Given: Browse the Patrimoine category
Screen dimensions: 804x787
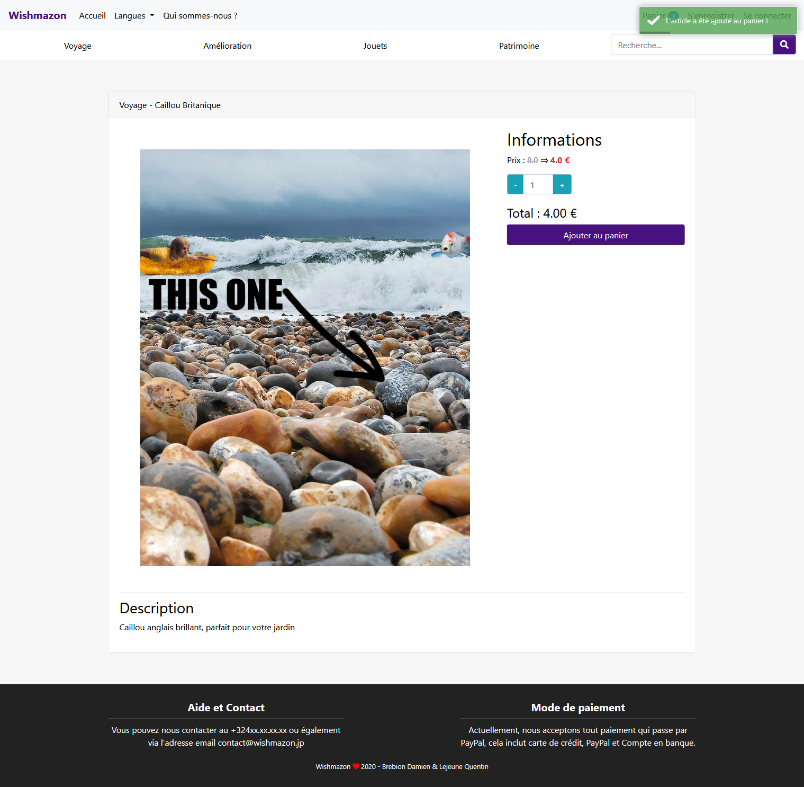Looking at the screenshot, I should [519, 46].
